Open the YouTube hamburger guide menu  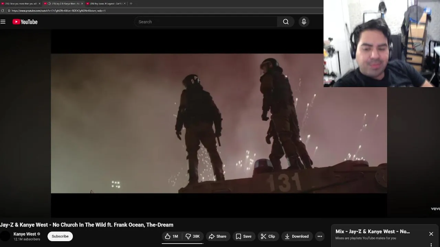click(x=3, y=22)
